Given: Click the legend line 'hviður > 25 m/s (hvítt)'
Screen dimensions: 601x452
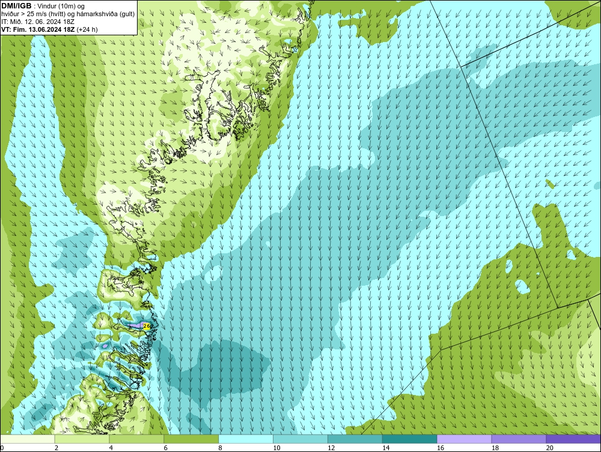Looking at the screenshot, I should pyautogui.click(x=32, y=14).
